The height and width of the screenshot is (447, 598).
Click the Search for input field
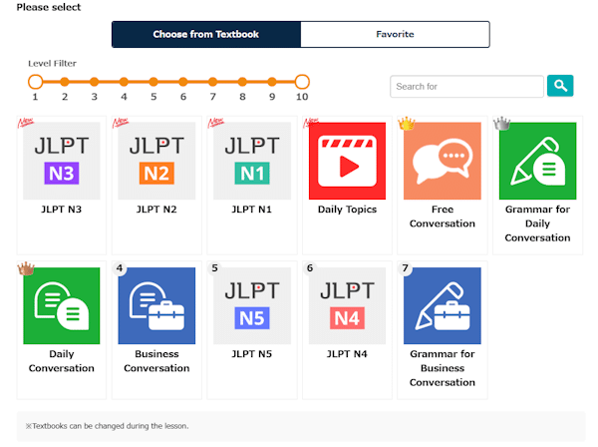coord(466,86)
